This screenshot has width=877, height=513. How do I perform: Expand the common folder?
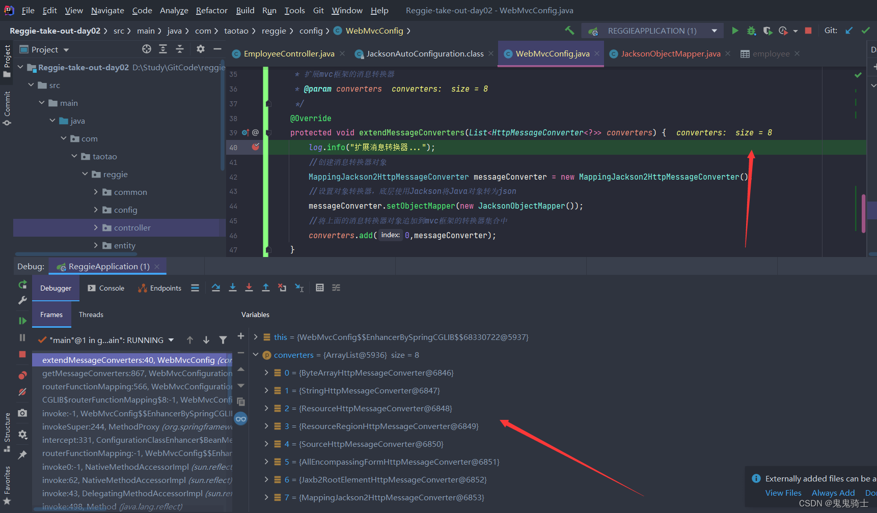[96, 192]
